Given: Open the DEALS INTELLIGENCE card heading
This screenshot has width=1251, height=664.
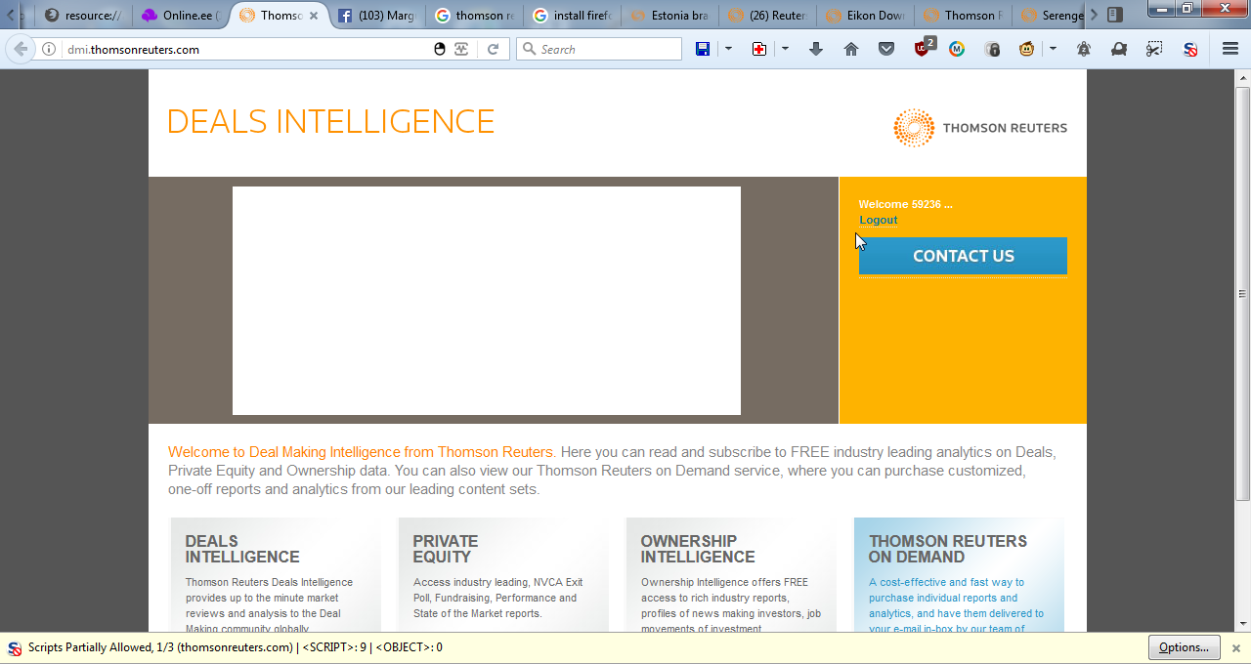Looking at the screenshot, I should click(x=242, y=549).
